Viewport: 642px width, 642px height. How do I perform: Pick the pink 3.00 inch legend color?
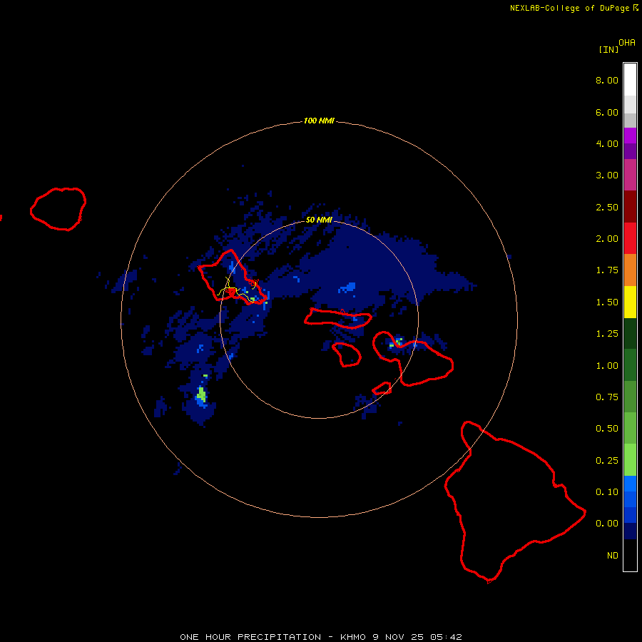(630, 175)
